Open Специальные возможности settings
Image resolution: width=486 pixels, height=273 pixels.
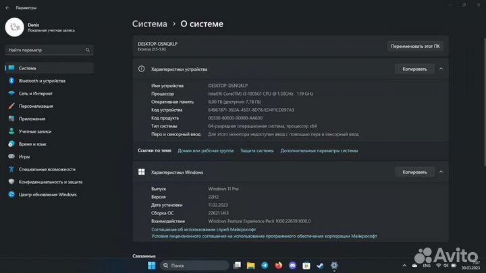coord(49,169)
